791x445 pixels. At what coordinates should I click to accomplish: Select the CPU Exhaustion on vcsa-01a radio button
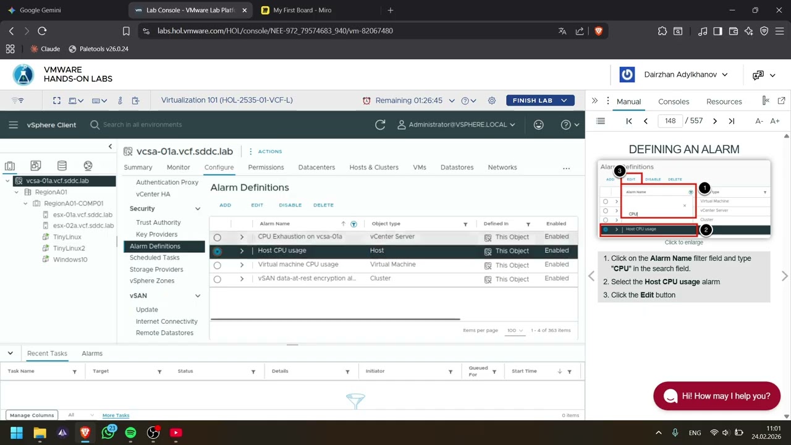pyautogui.click(x=217, y=237)
